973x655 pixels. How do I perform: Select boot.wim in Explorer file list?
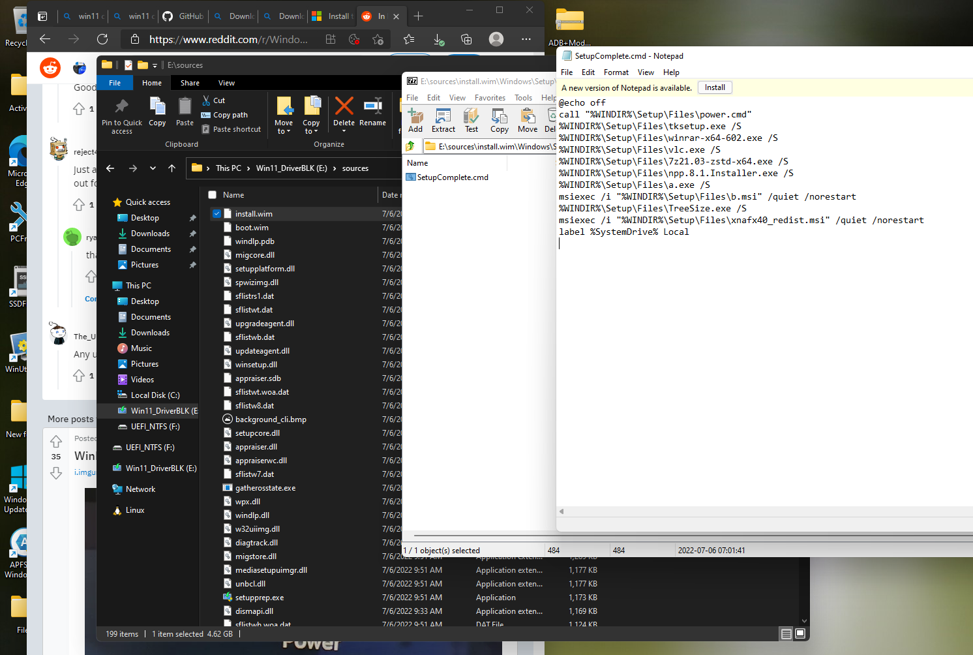[252, 228]
